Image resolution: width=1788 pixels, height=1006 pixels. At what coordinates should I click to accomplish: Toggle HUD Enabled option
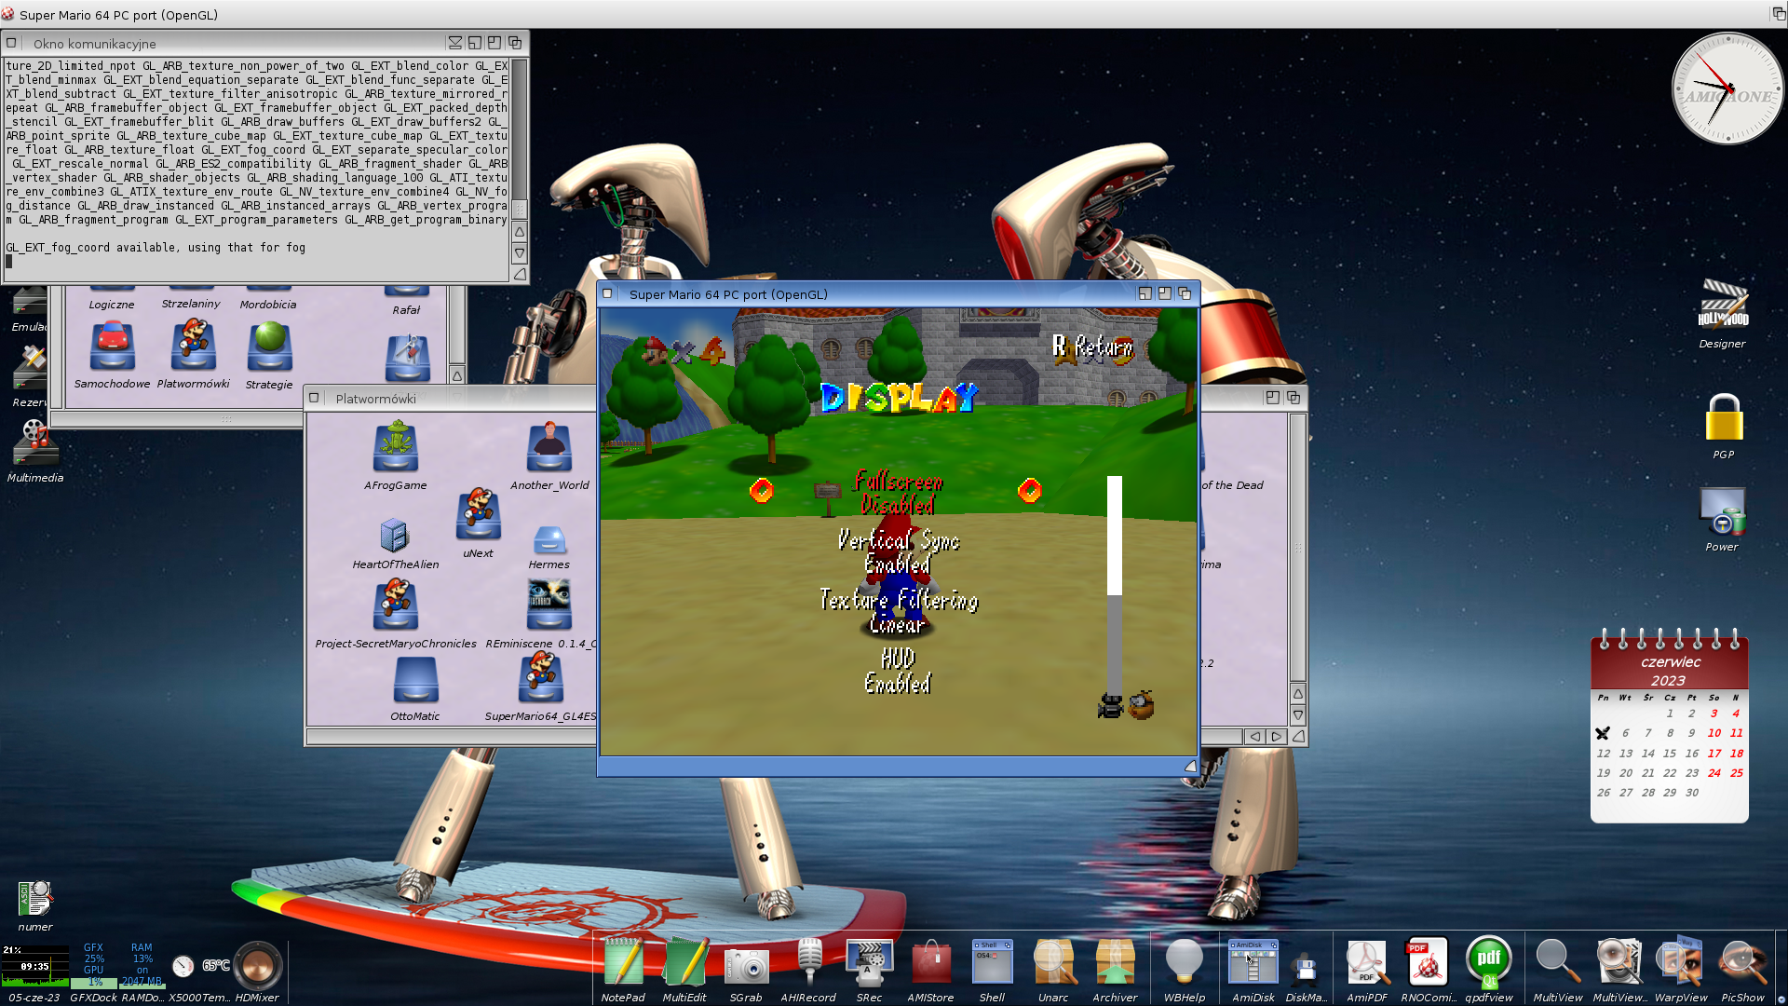pyautogui.click(x=898, y=672)
